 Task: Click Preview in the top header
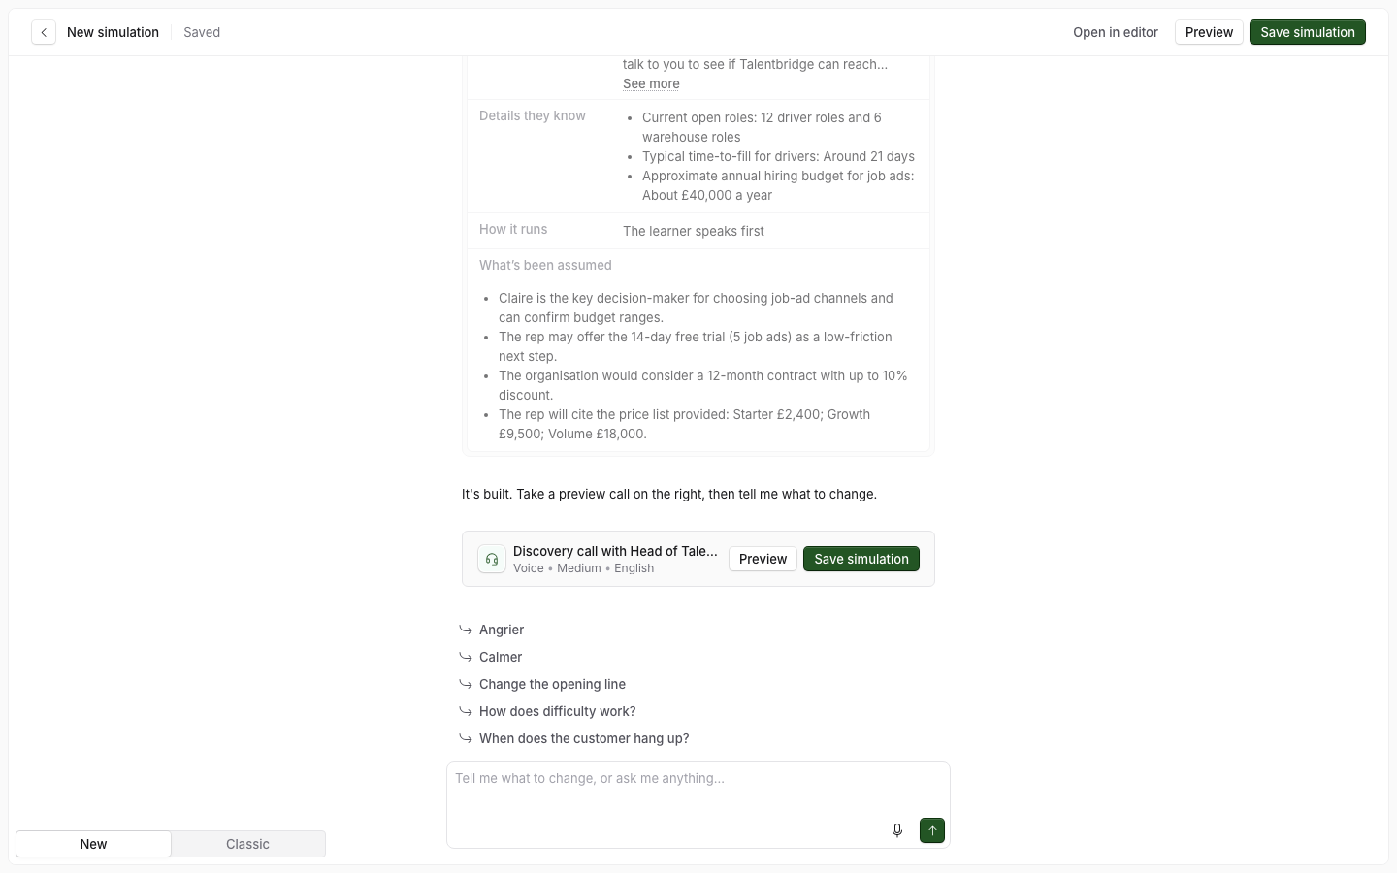[x=1209, y=32]
